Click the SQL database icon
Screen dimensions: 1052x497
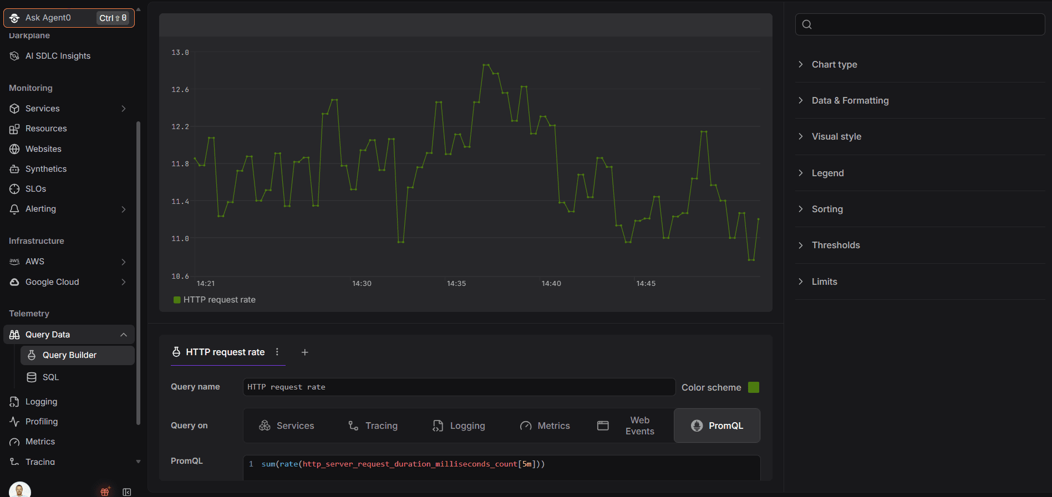coord(32,377)
